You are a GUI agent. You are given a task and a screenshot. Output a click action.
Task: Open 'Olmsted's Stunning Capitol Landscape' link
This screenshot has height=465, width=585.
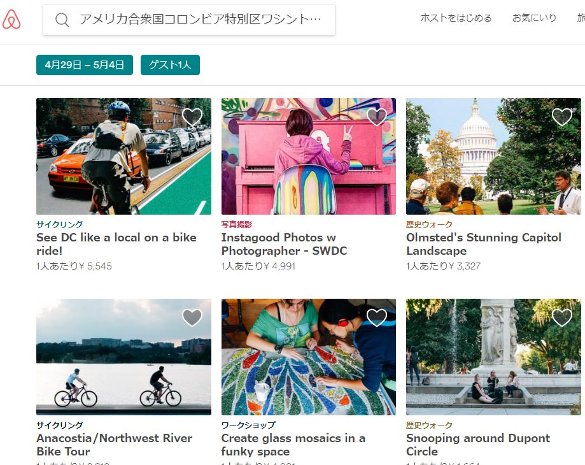click(x=484, y=244)
